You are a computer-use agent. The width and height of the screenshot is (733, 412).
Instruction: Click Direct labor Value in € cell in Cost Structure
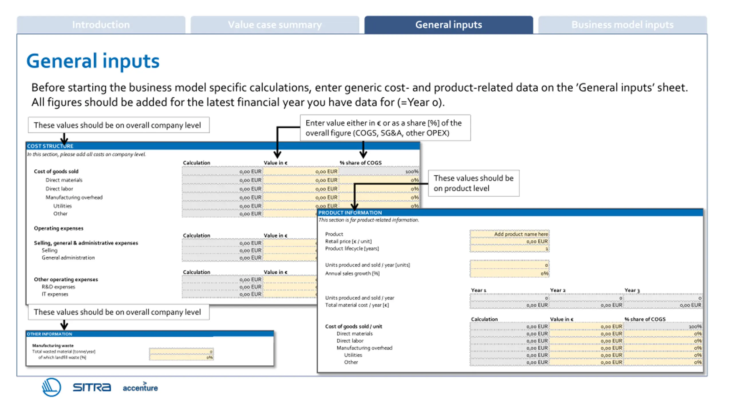tap(301, 189)
